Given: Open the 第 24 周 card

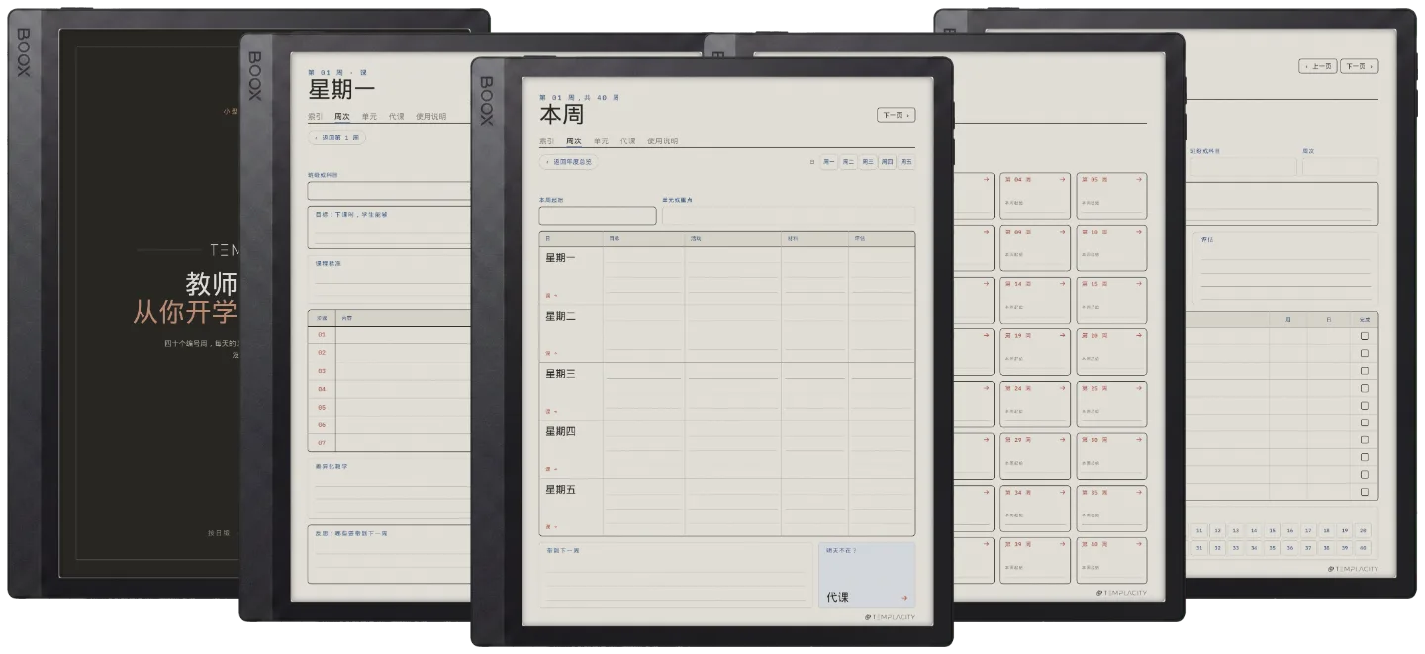Looking at the screenshot, I should pos(1035,404).
